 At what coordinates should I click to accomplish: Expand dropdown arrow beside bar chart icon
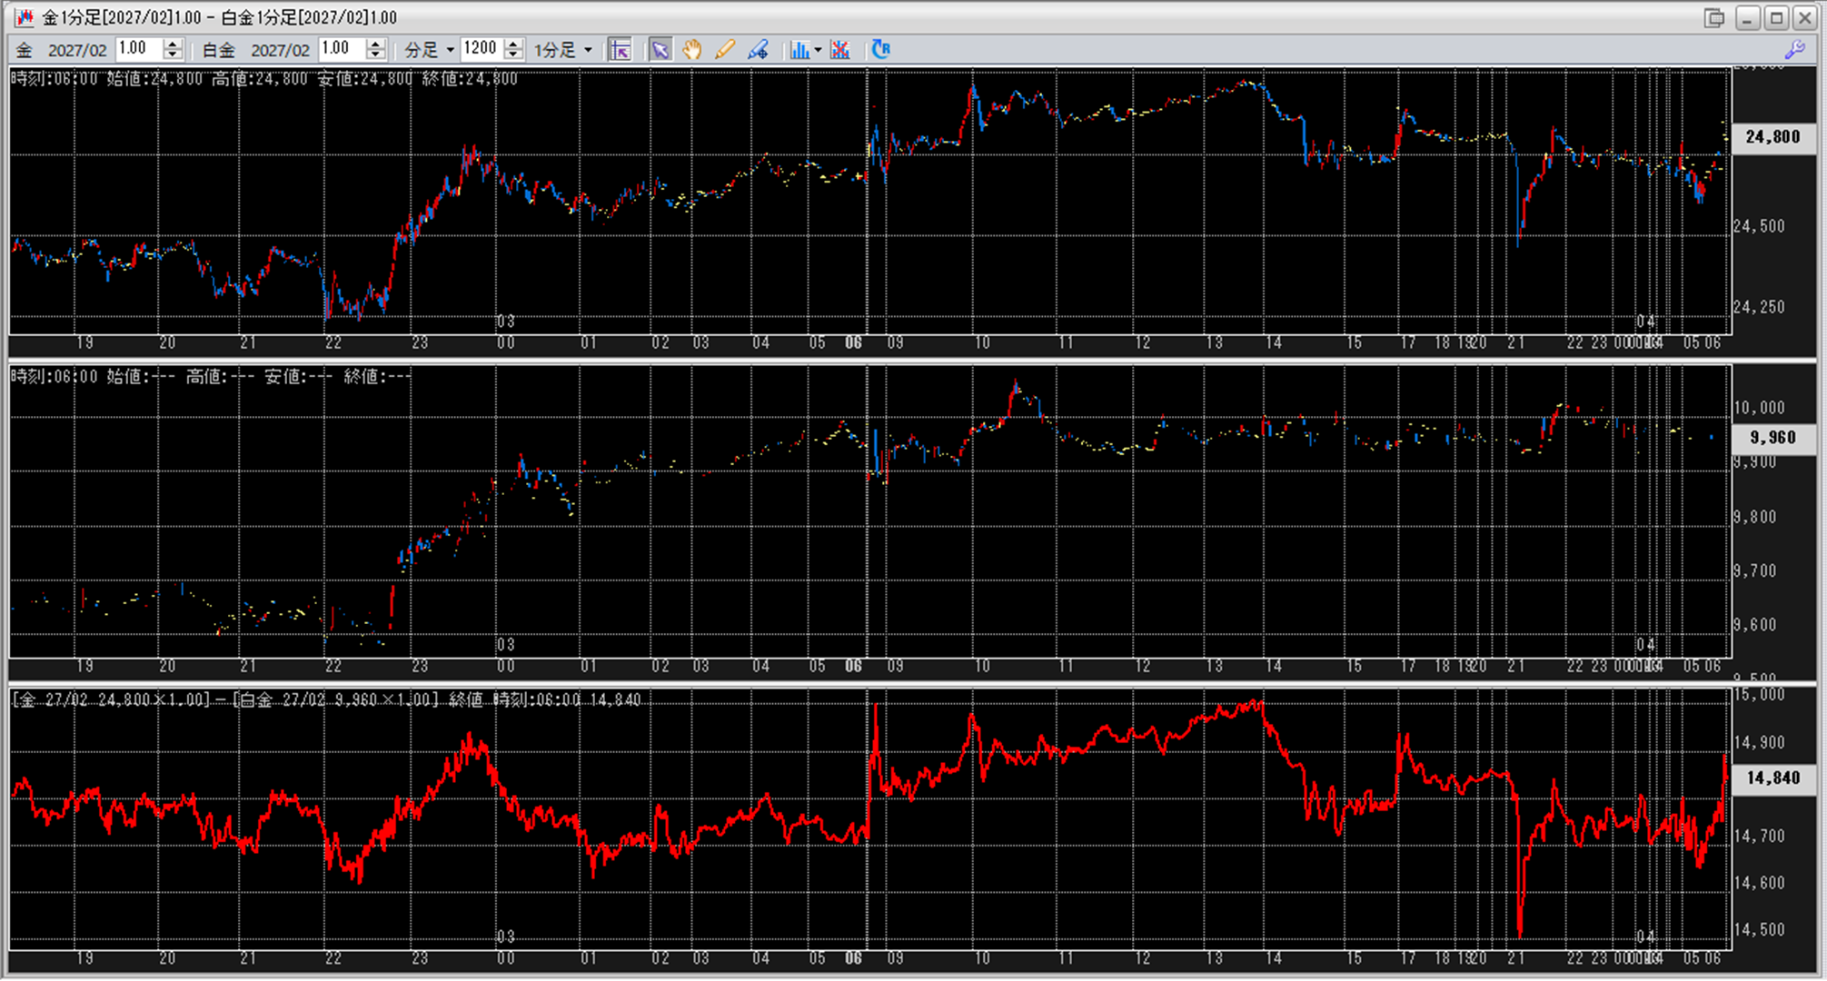[x=818, y=50]
